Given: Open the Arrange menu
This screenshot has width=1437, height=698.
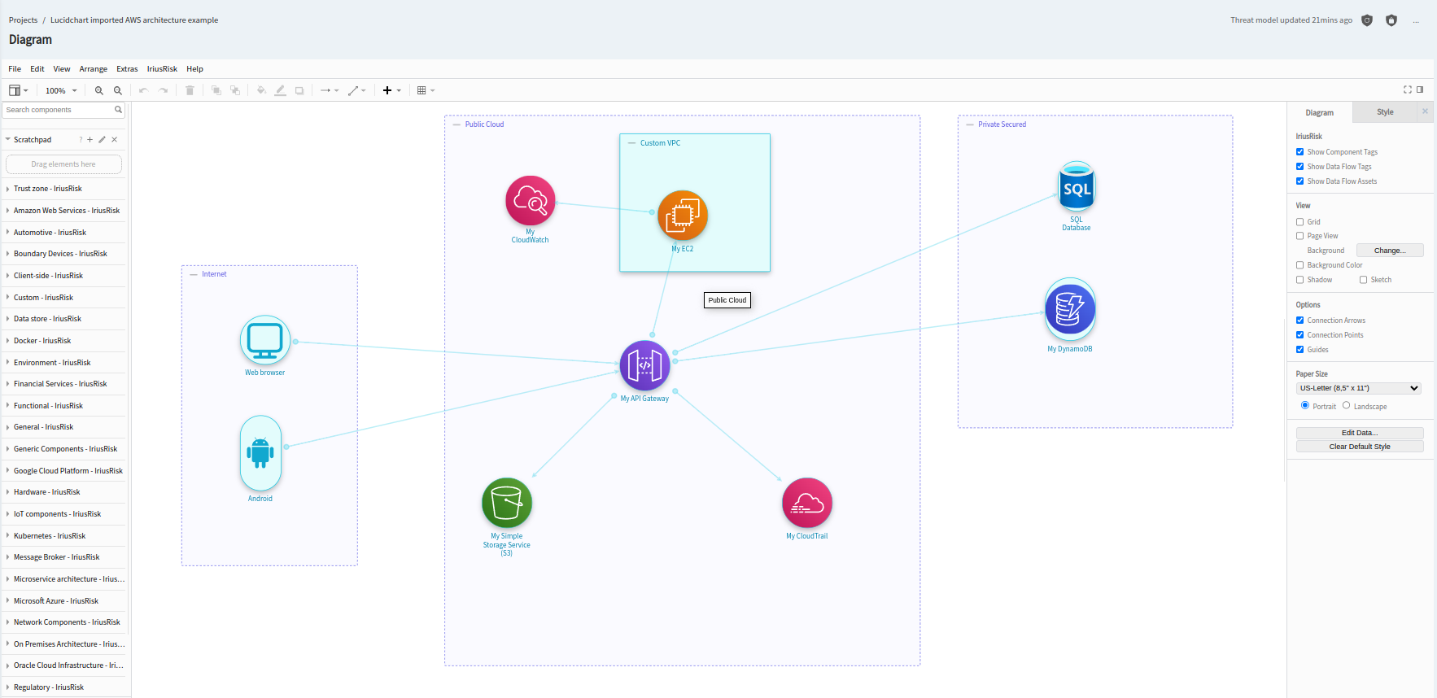Looking at the screenshot, I should point(94,69).
